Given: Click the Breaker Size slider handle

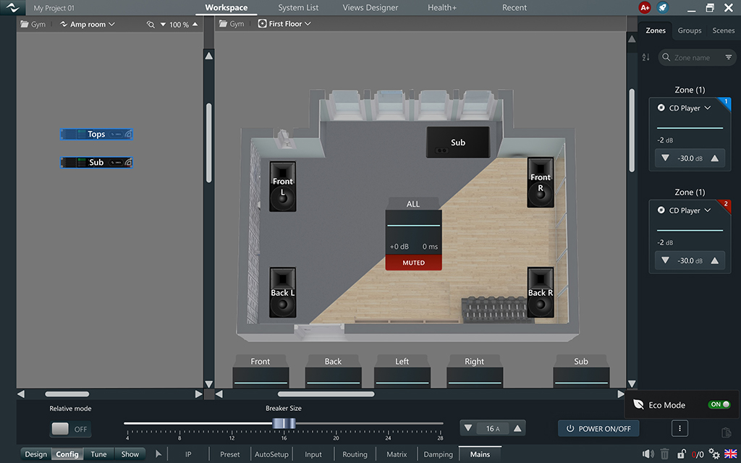Looking at the screenshot, I should coord(284,423).
